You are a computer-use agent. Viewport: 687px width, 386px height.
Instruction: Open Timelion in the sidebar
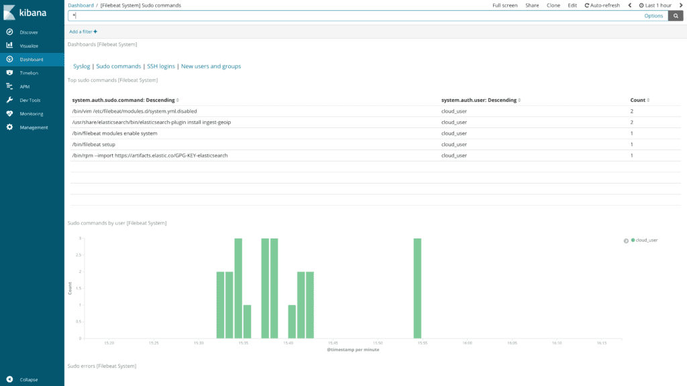click(x=29, y=73)
